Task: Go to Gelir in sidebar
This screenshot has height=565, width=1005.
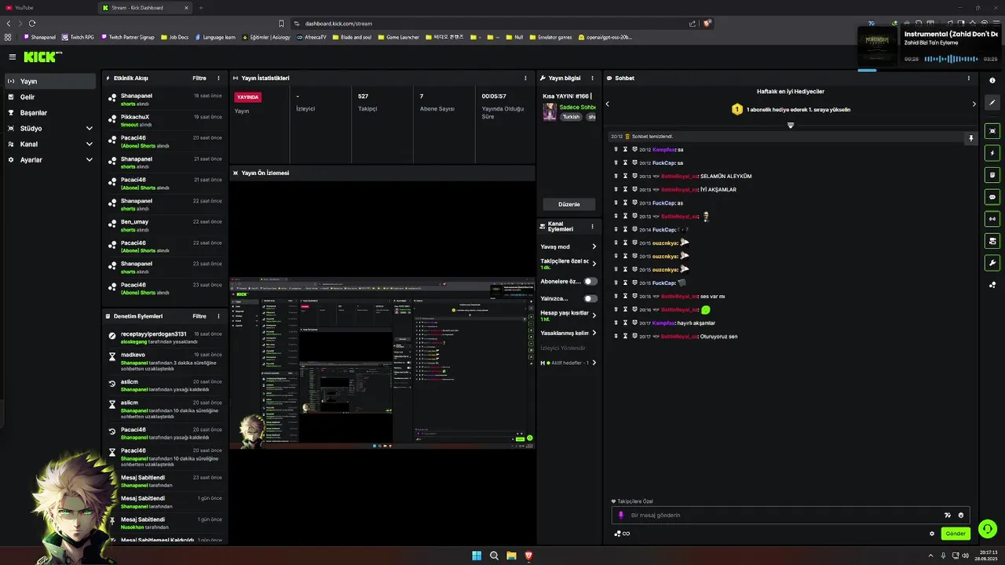Action: 50,97
